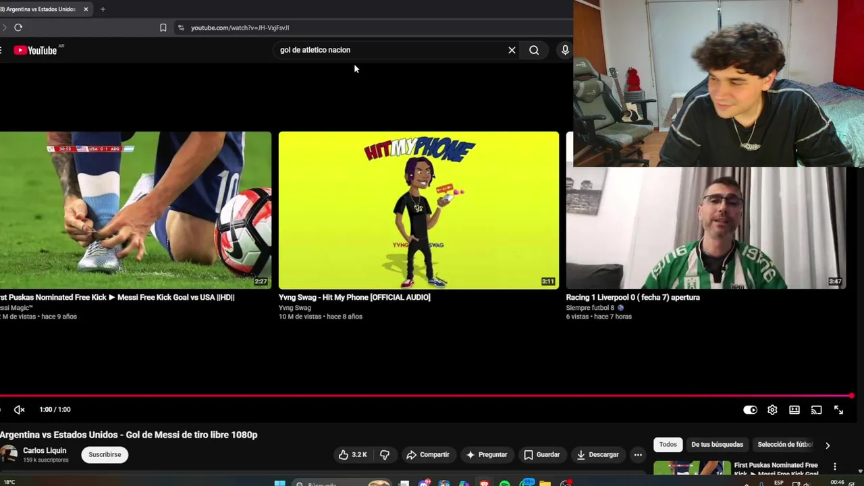Open the Brave browser taskbar icon
The width and height of the screenshot is (864, 486).
484,483
